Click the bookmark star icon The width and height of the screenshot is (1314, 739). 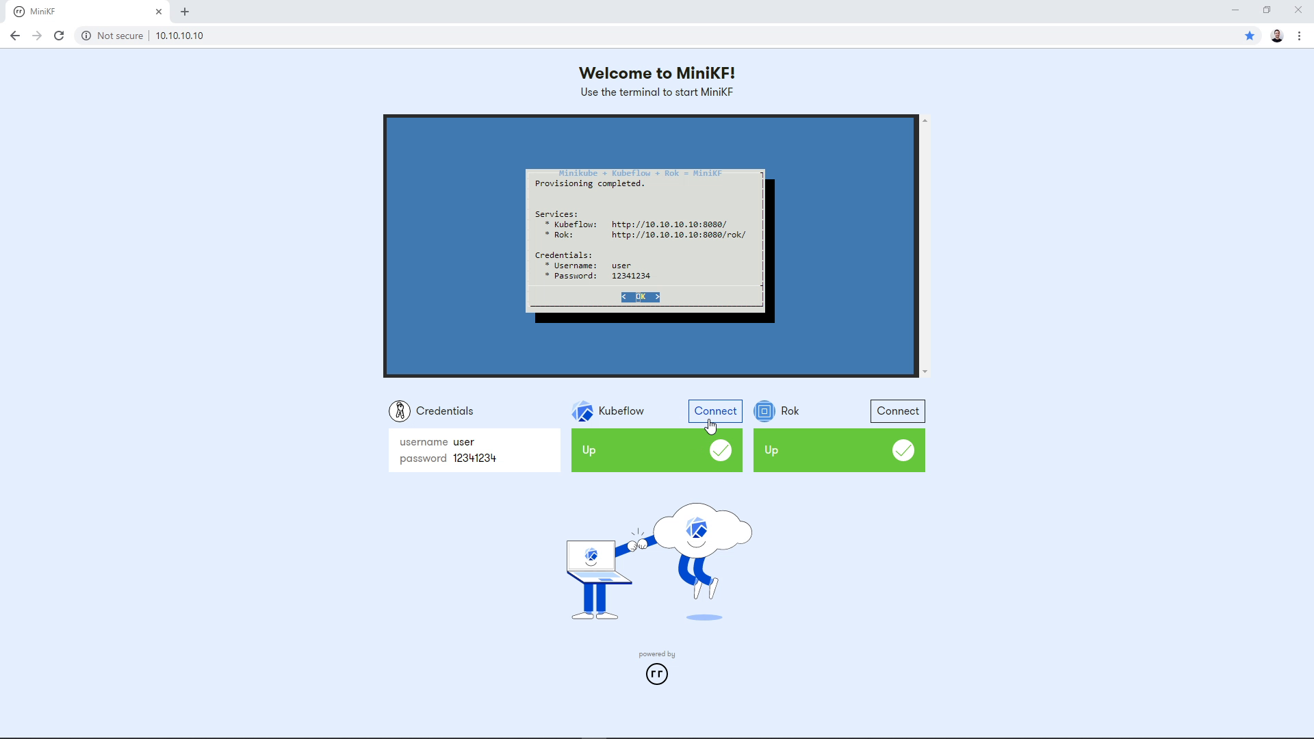[x=1250, y=36]
